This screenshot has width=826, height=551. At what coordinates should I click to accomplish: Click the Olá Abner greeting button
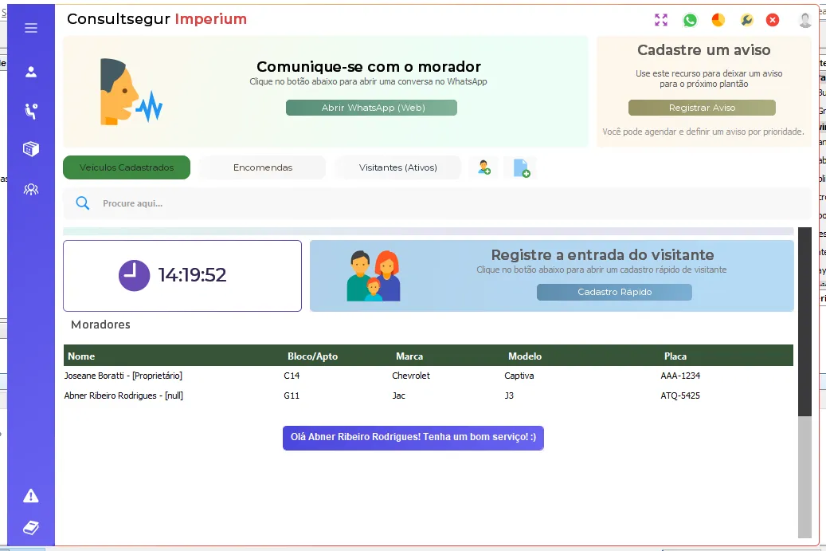click(x=413, y=438)
